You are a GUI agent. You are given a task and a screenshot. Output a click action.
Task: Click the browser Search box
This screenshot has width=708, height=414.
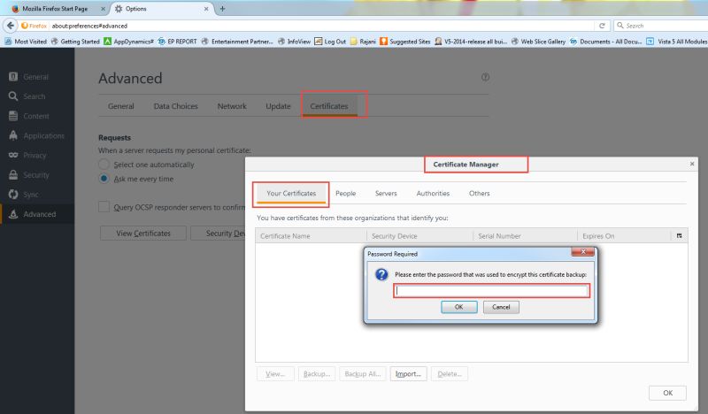(x=661, y=26)
